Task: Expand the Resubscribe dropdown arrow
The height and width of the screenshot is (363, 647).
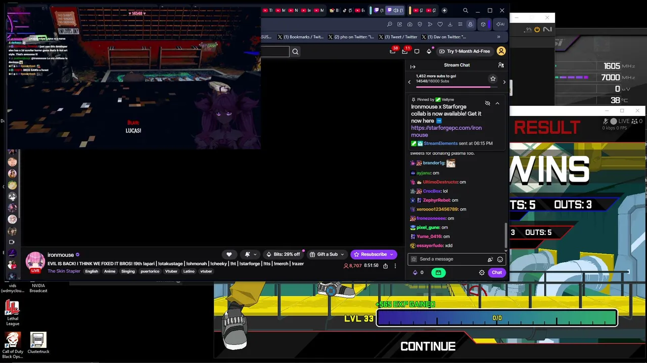Action: coord(391,255)
